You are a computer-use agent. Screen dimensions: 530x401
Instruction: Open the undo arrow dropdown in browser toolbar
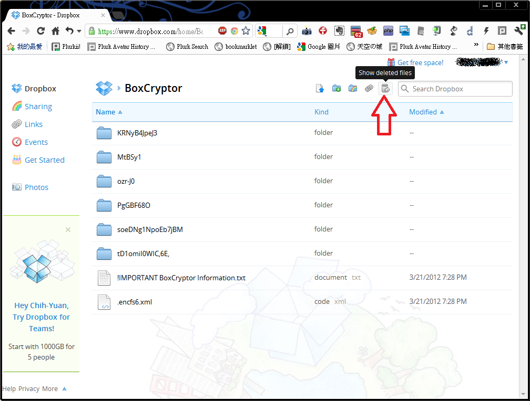pos(79,31)
